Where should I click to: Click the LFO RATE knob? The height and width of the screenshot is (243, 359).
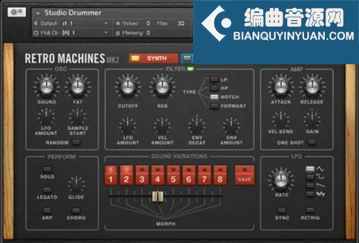point(281,181)
